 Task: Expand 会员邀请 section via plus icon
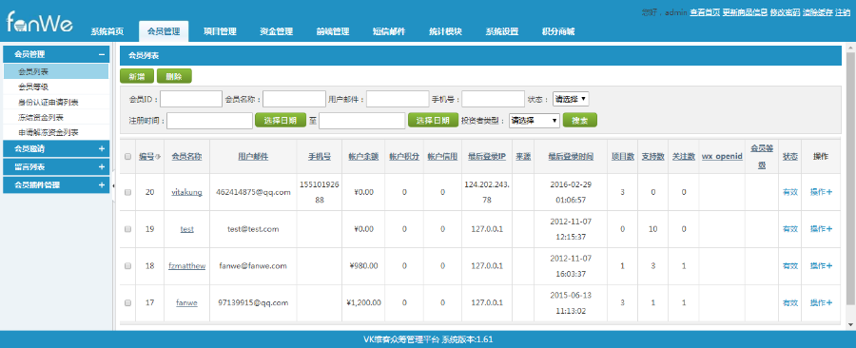(x=102, y=149)
